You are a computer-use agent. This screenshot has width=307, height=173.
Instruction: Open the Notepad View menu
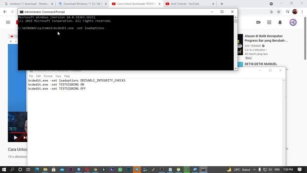pyautogui.click(x=58, y=76)
